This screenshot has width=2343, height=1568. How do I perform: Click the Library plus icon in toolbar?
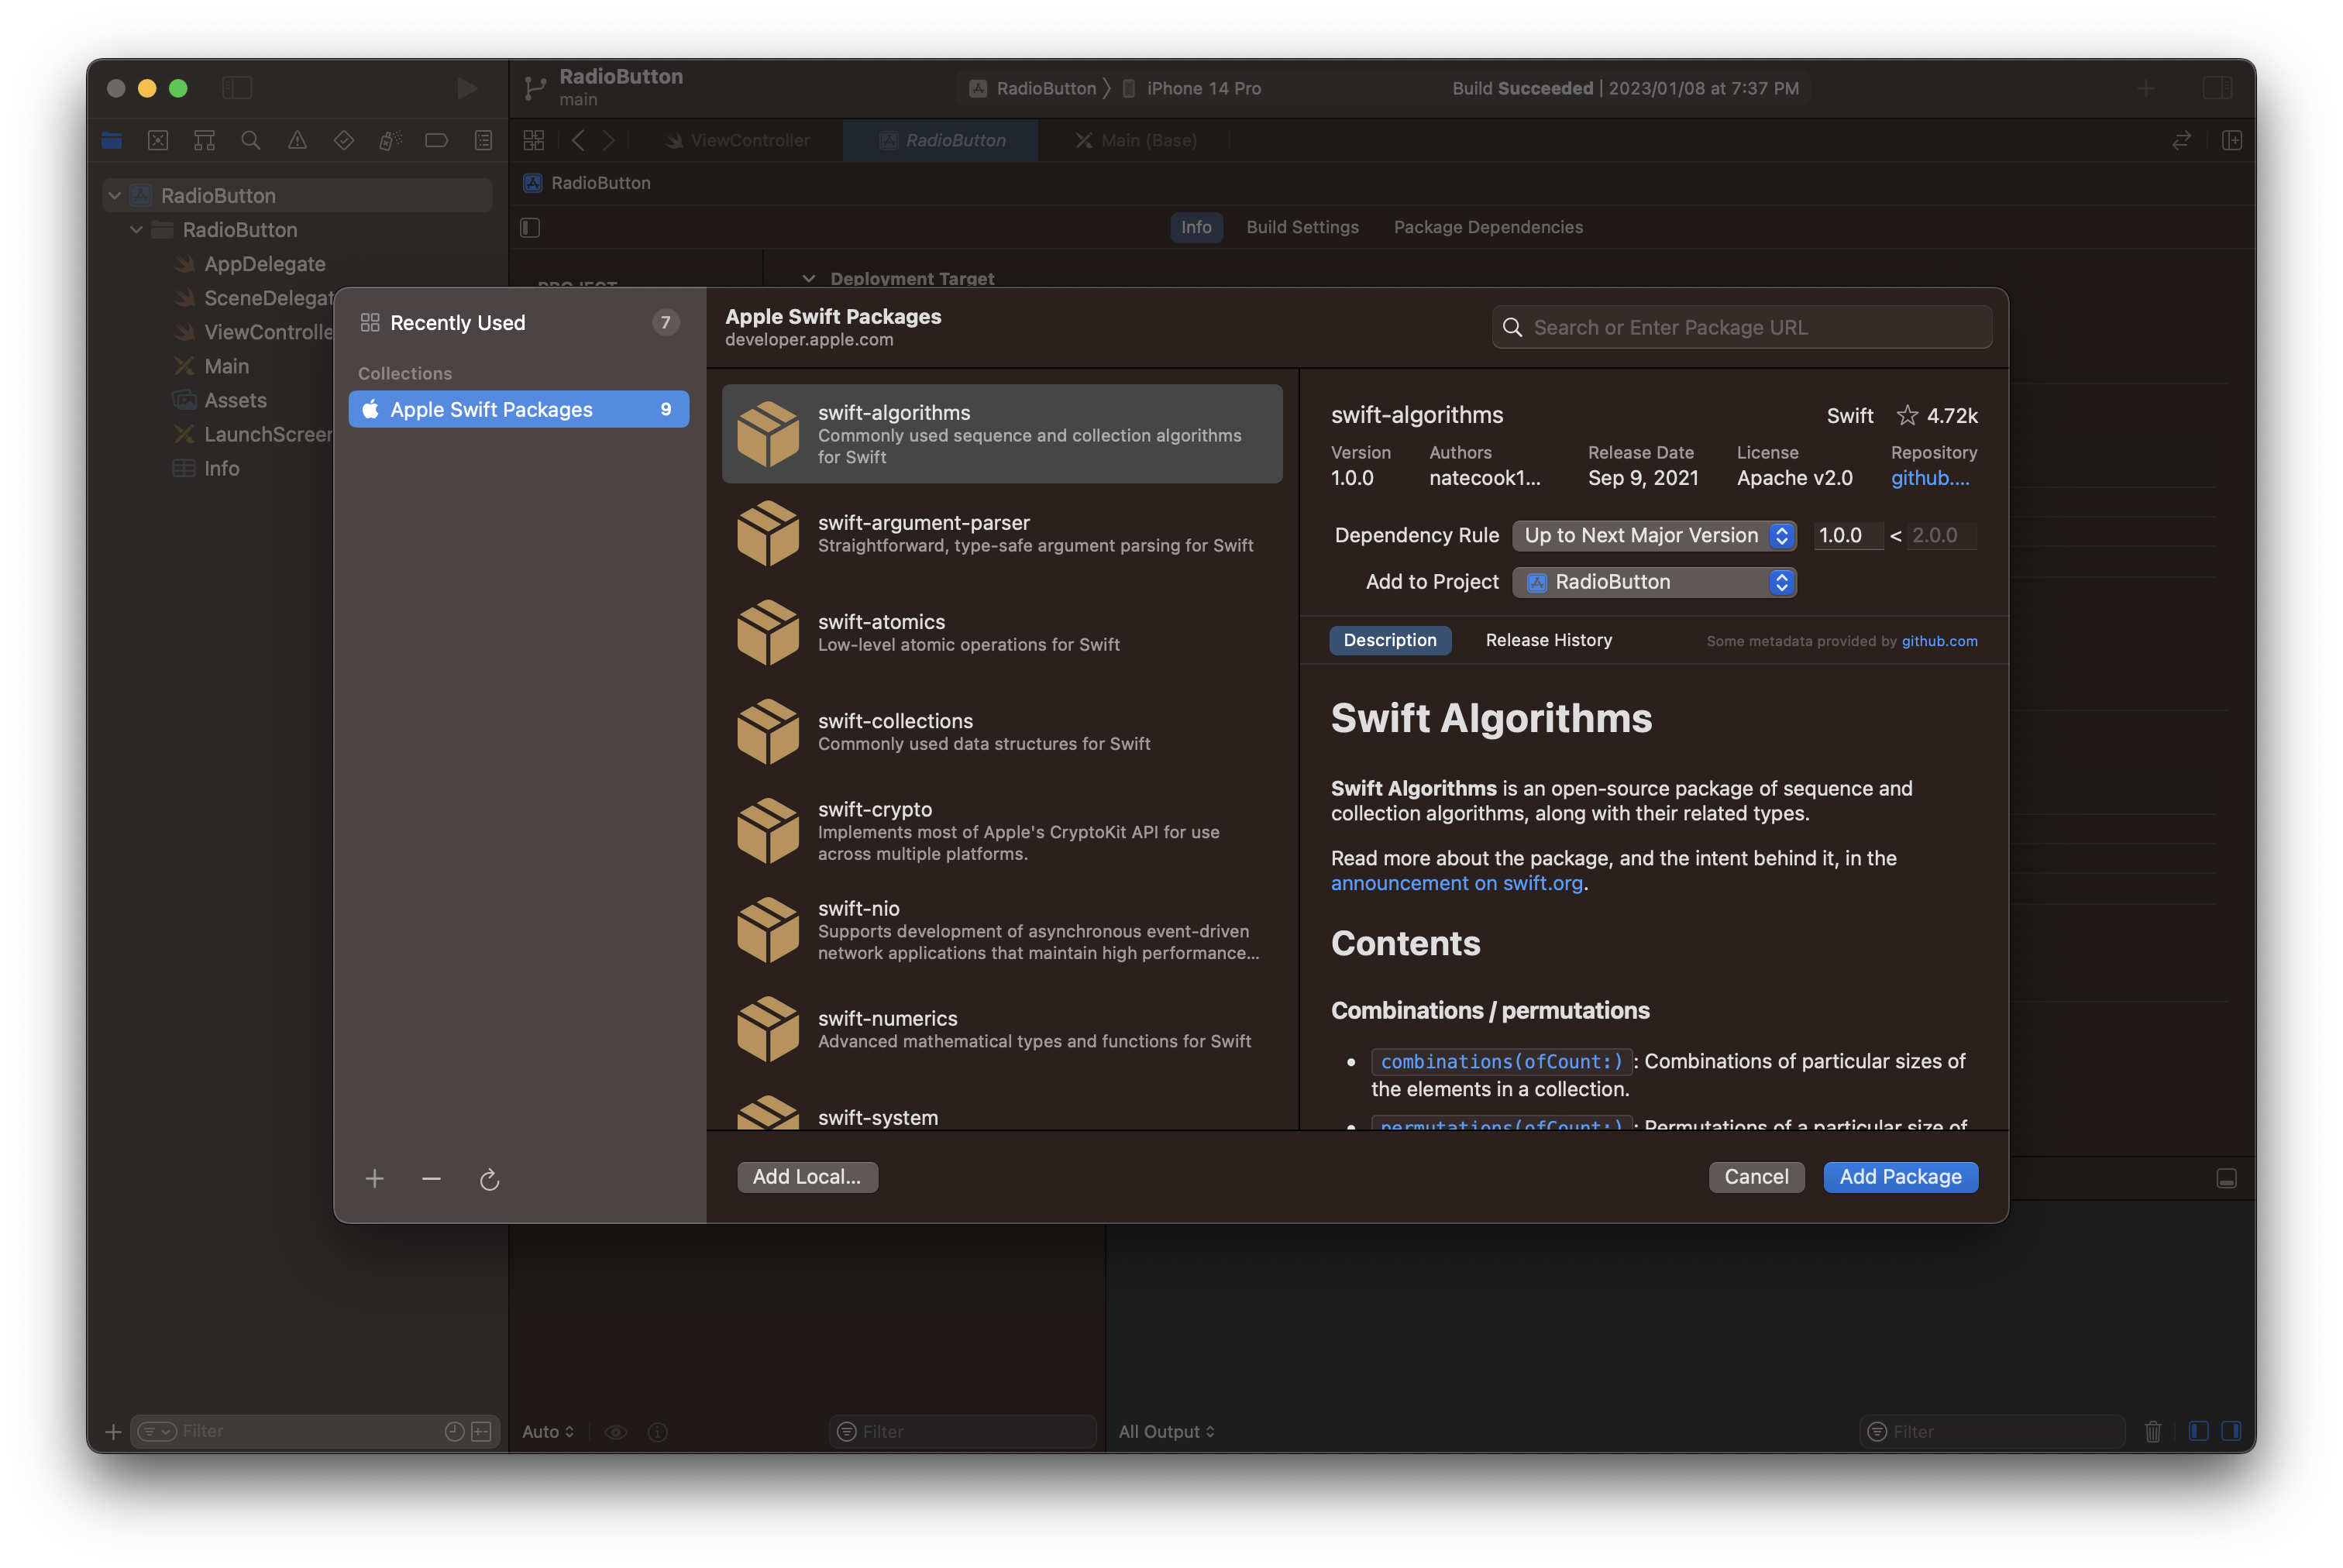coord(2145,88)
